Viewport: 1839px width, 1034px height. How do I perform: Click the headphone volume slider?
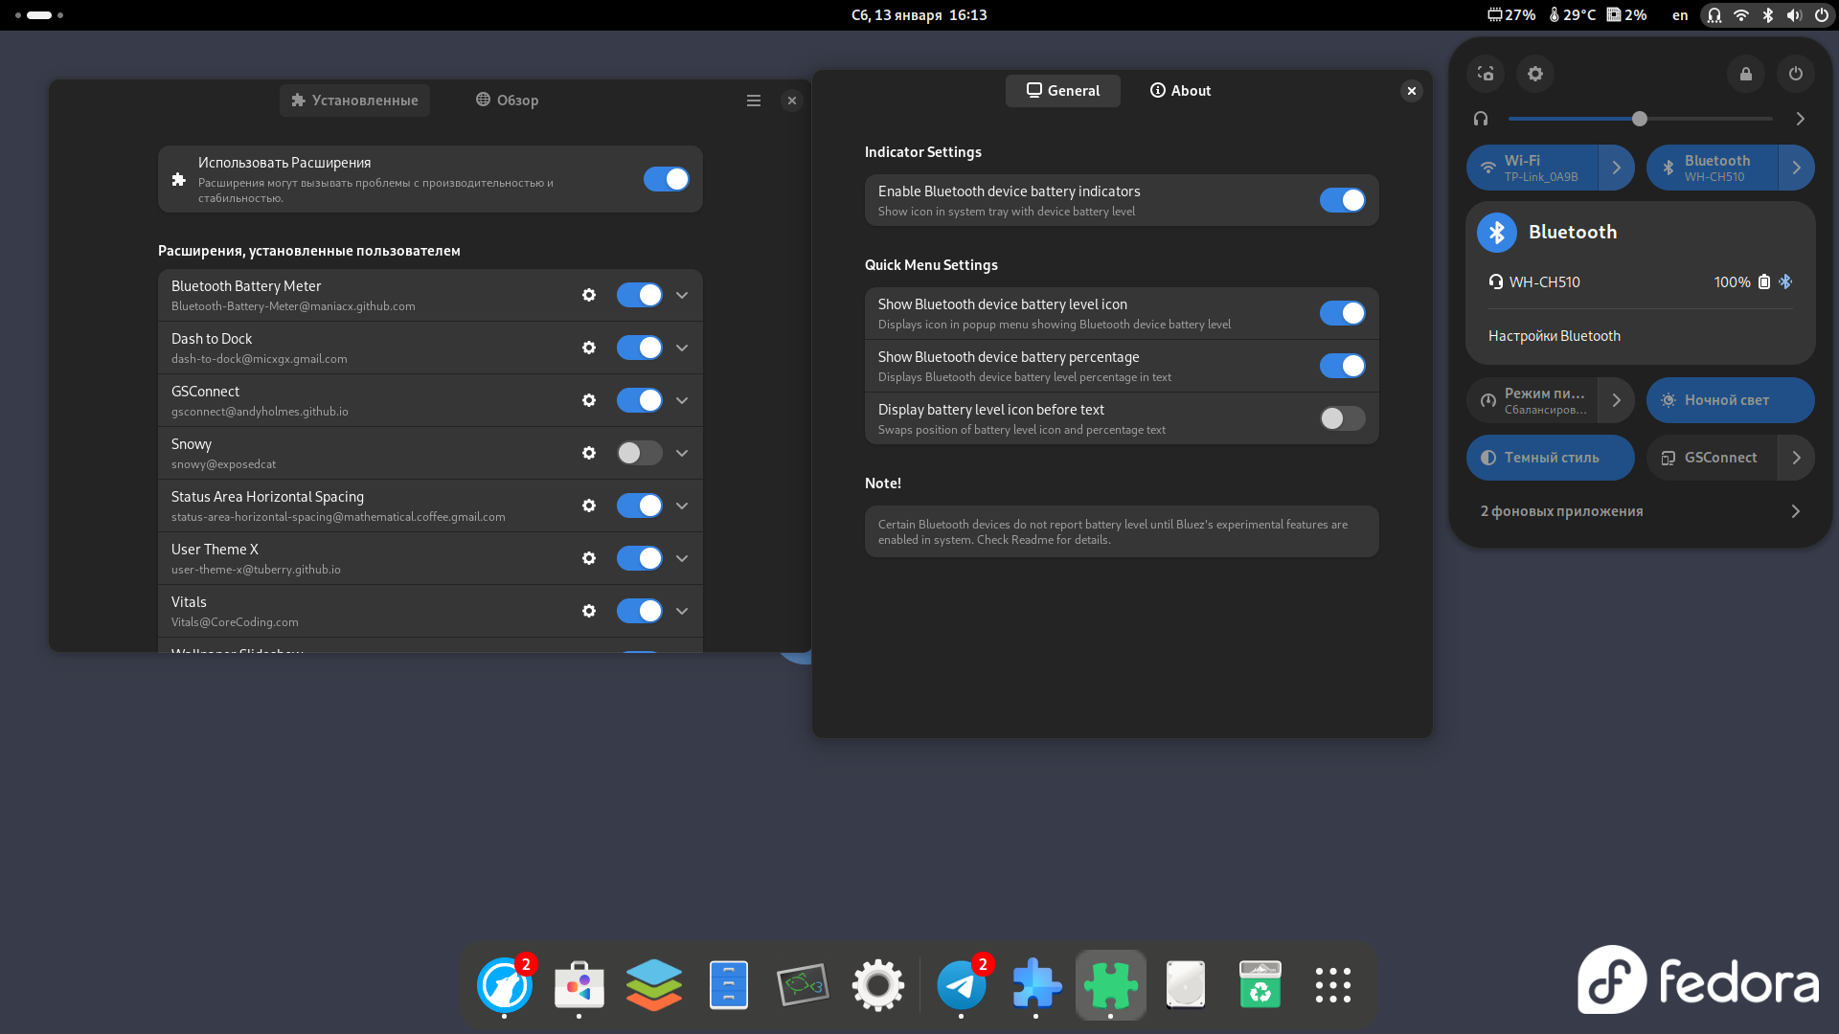tap(1640, 119)
